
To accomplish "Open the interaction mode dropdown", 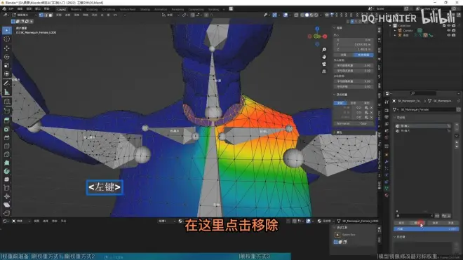I will pos(24,15).
